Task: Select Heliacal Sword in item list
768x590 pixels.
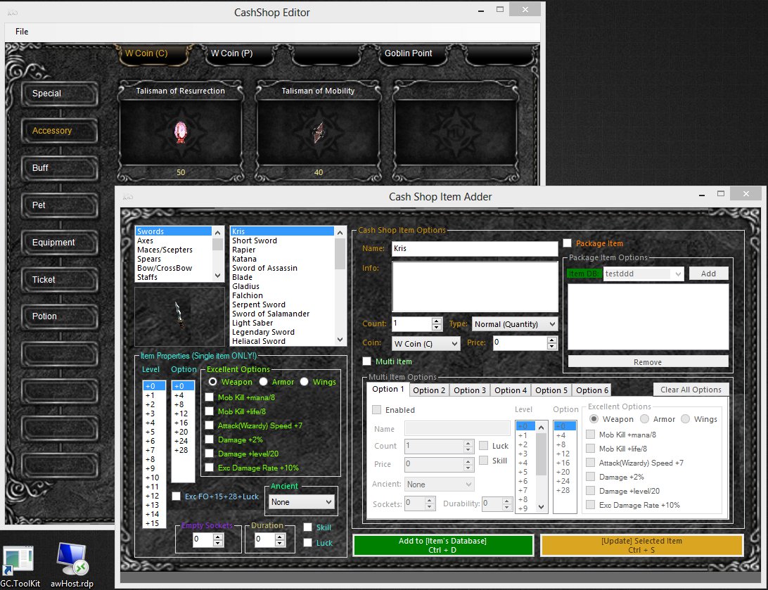Action: [282, 341]
